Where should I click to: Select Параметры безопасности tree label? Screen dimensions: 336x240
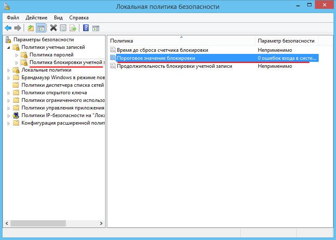(x=44, y=40)
